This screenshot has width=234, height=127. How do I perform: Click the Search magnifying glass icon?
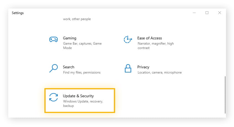coord(53,68)
